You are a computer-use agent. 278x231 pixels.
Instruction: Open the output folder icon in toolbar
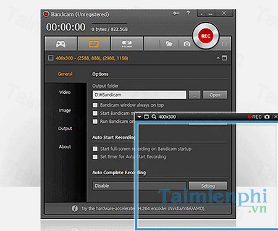(x=169, y=44)
